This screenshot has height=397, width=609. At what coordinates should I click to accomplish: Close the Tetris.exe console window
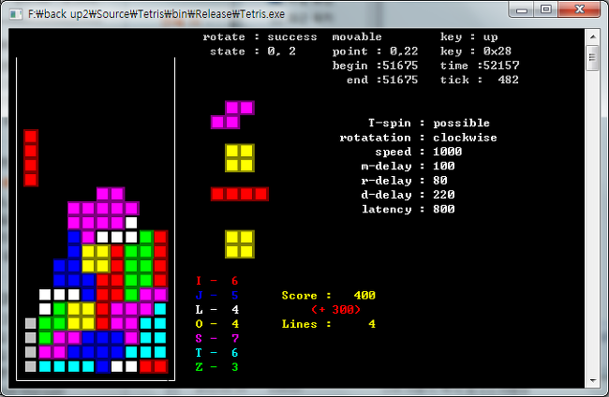point(579,9)
